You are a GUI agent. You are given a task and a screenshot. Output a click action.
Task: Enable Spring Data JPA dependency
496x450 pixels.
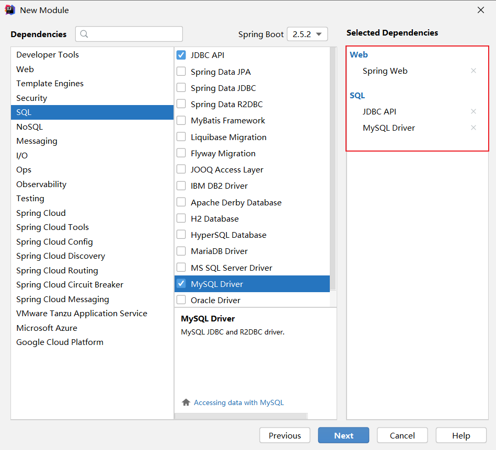tap(181, 72)
